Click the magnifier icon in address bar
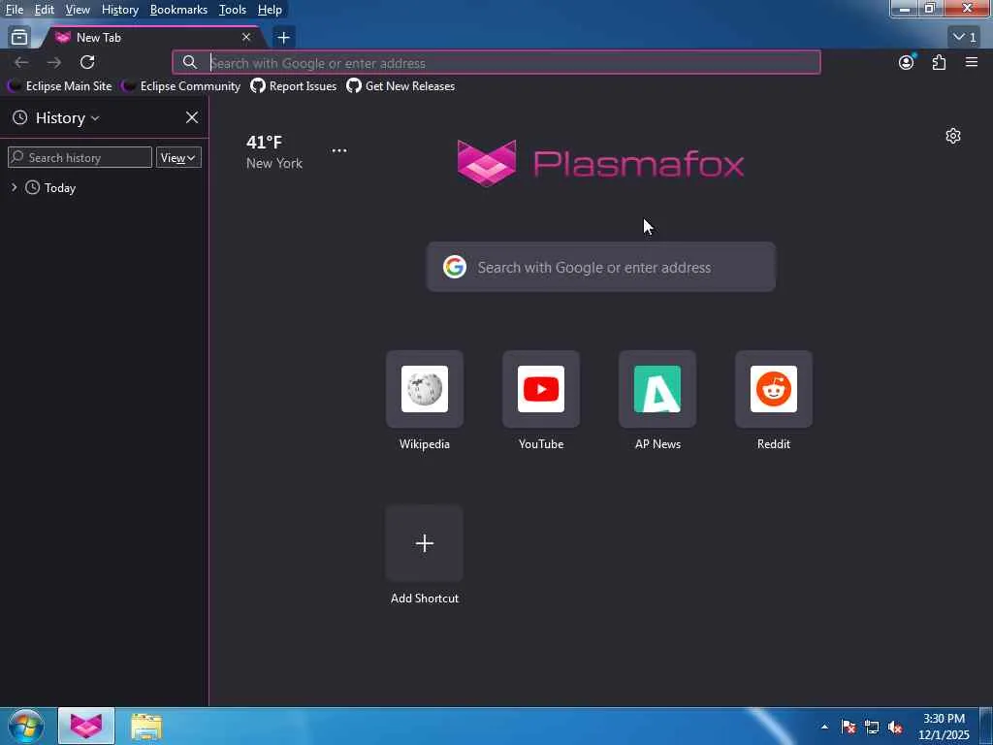The image size is (993, 745). 189,62
